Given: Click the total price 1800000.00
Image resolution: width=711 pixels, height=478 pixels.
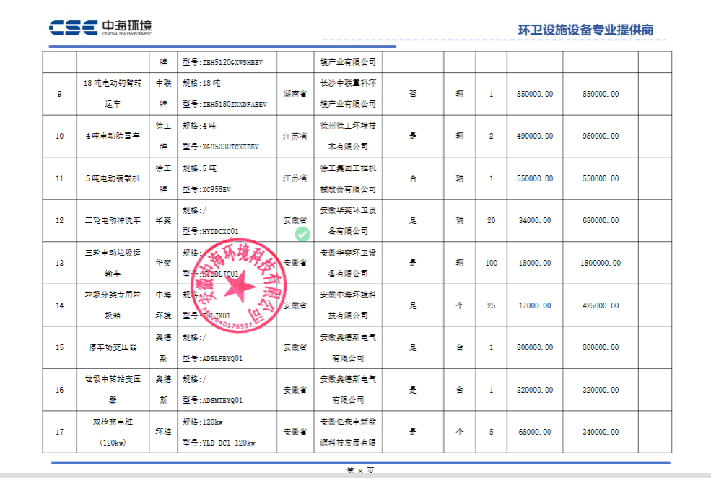Looking at the screenshot, I should (x=600, y=263).
